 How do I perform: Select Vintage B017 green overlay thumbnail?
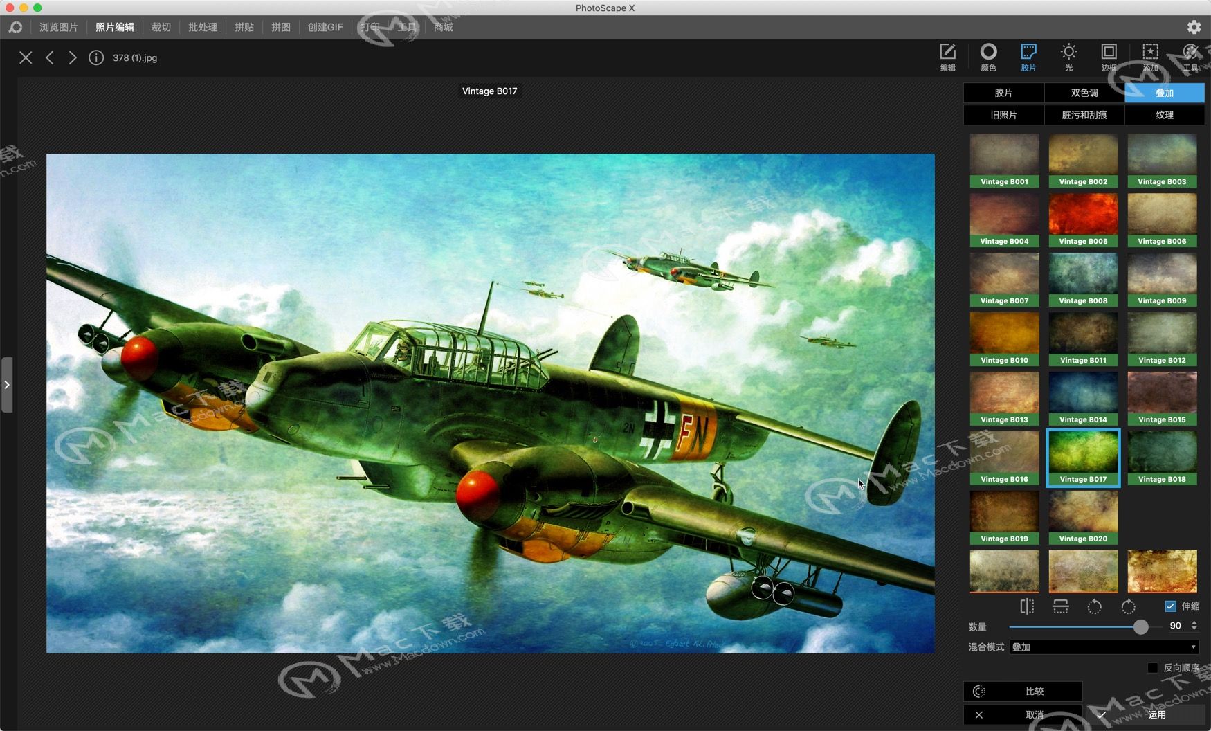[x=1083, y=458]
